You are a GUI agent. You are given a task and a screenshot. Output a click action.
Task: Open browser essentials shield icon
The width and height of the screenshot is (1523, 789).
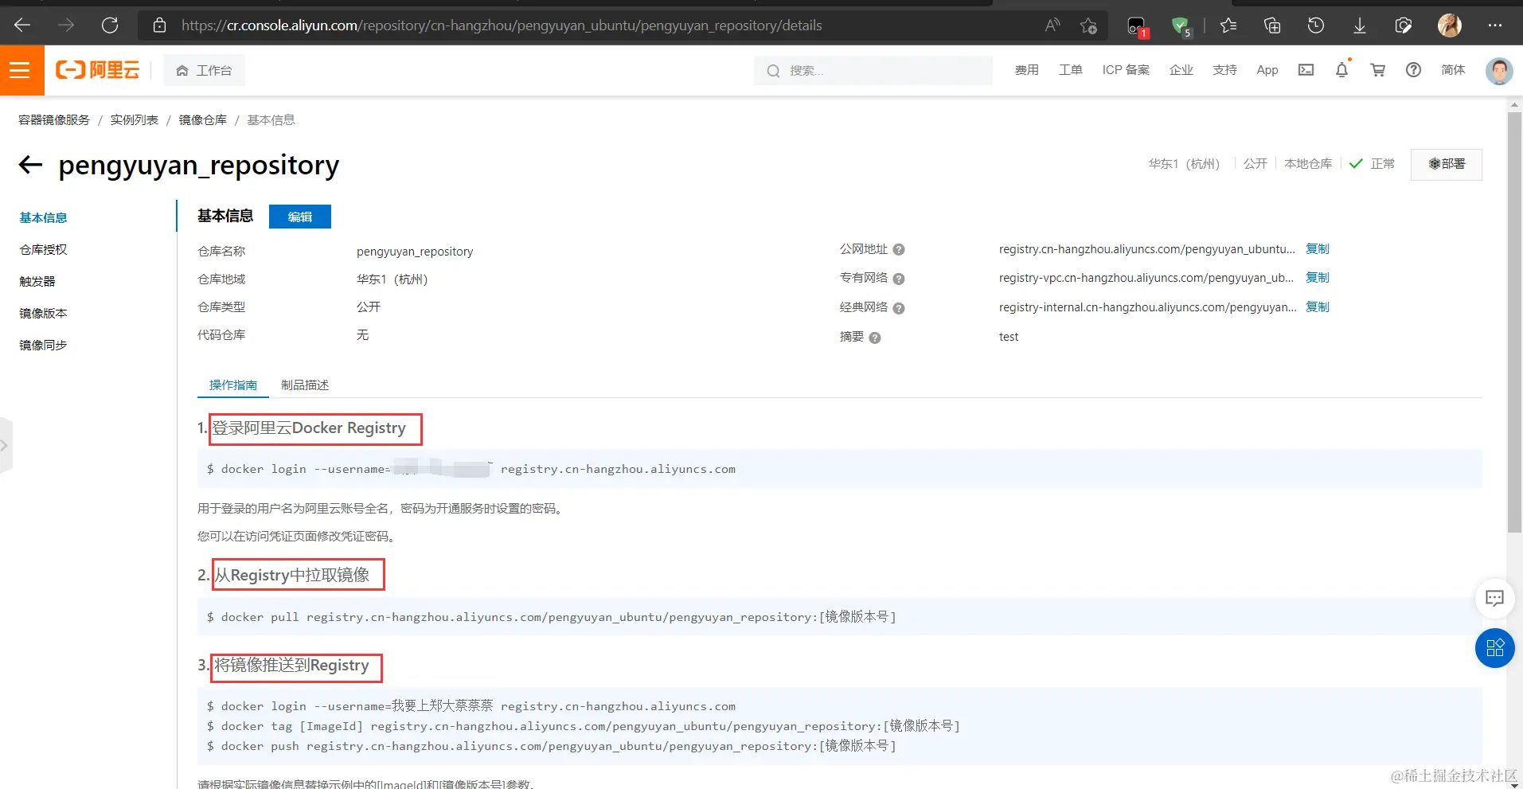[x=1404, y=25]
